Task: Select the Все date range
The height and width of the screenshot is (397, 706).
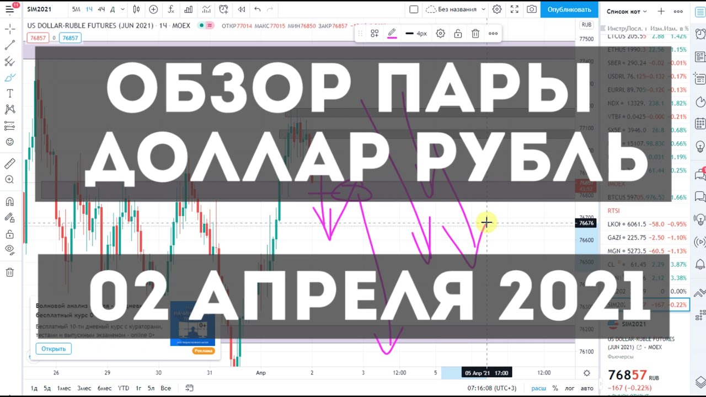Action: [x=165, y=388]
